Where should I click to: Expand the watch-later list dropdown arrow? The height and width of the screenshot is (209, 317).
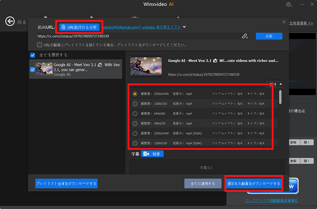184,27
